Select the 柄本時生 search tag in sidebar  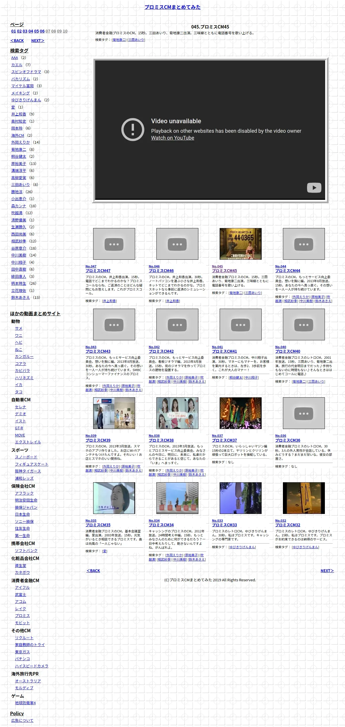(19, 283)
